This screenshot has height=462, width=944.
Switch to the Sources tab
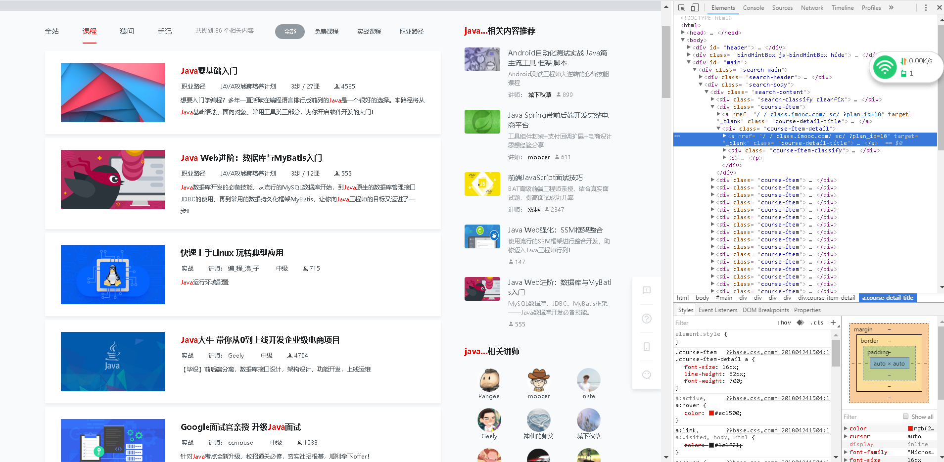click(x=782, y=7)
